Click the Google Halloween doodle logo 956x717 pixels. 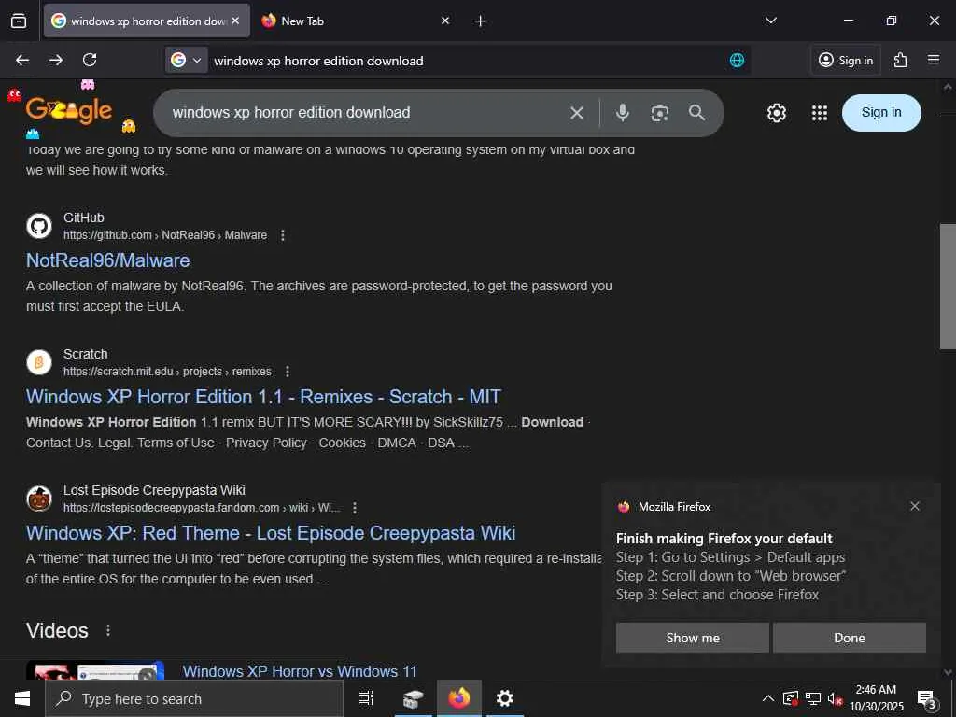coord(69,110)
